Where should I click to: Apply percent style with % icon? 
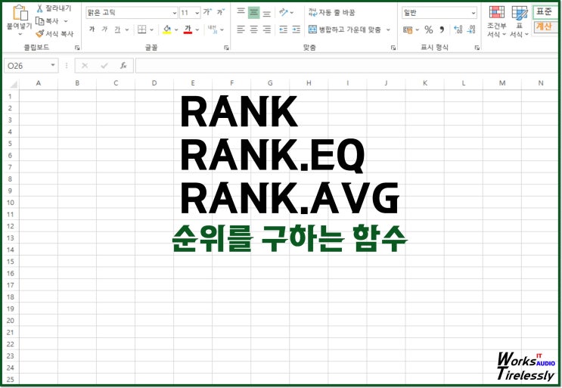point(429,29)
